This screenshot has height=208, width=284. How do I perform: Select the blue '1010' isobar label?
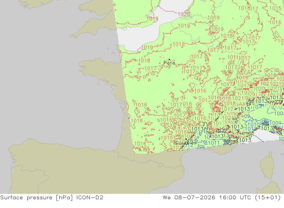[254, 125]
